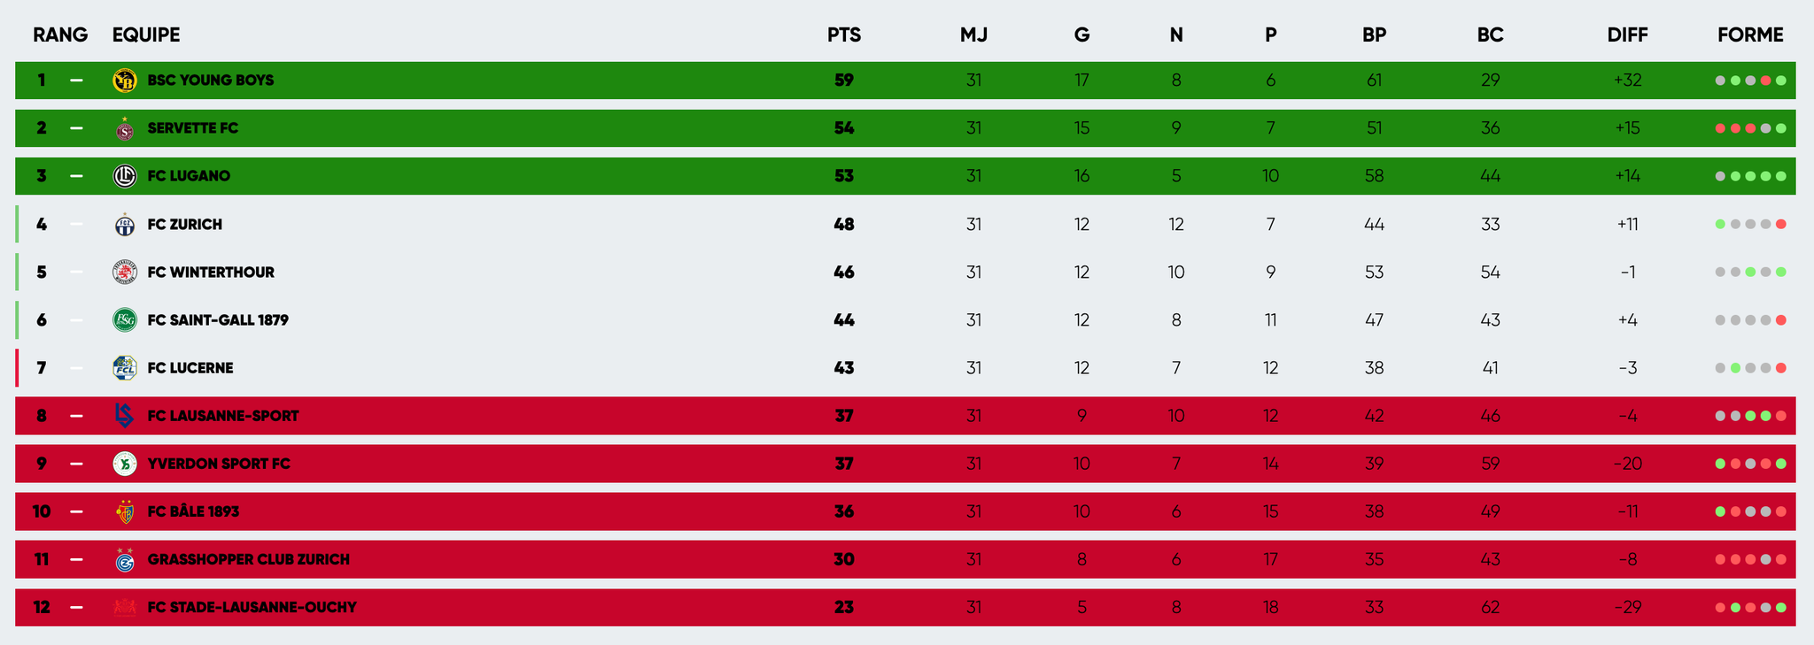Click the FC Bâle 1893 logo
Image resolution: width=1814 pixels, height=645 pixels.
[x=125, y=511]
